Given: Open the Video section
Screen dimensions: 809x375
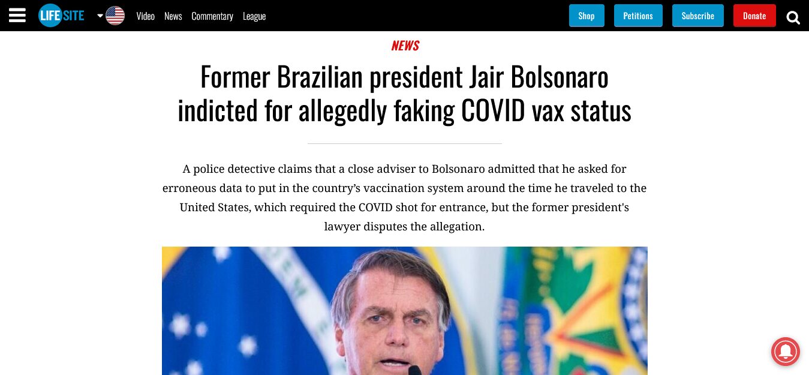Looking at the screenshot, I should pos(145,16).
